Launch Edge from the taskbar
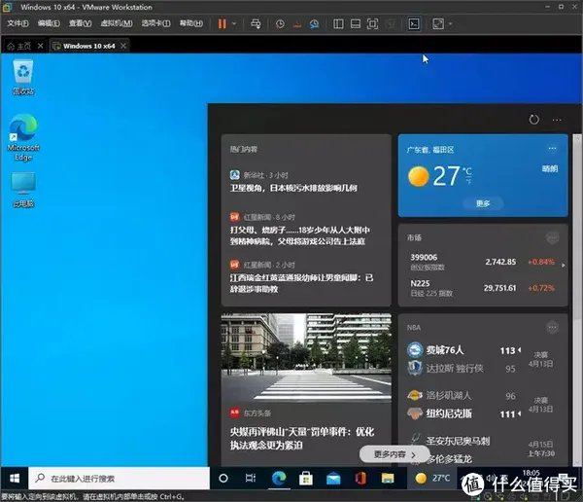 (x=279, y=479)
